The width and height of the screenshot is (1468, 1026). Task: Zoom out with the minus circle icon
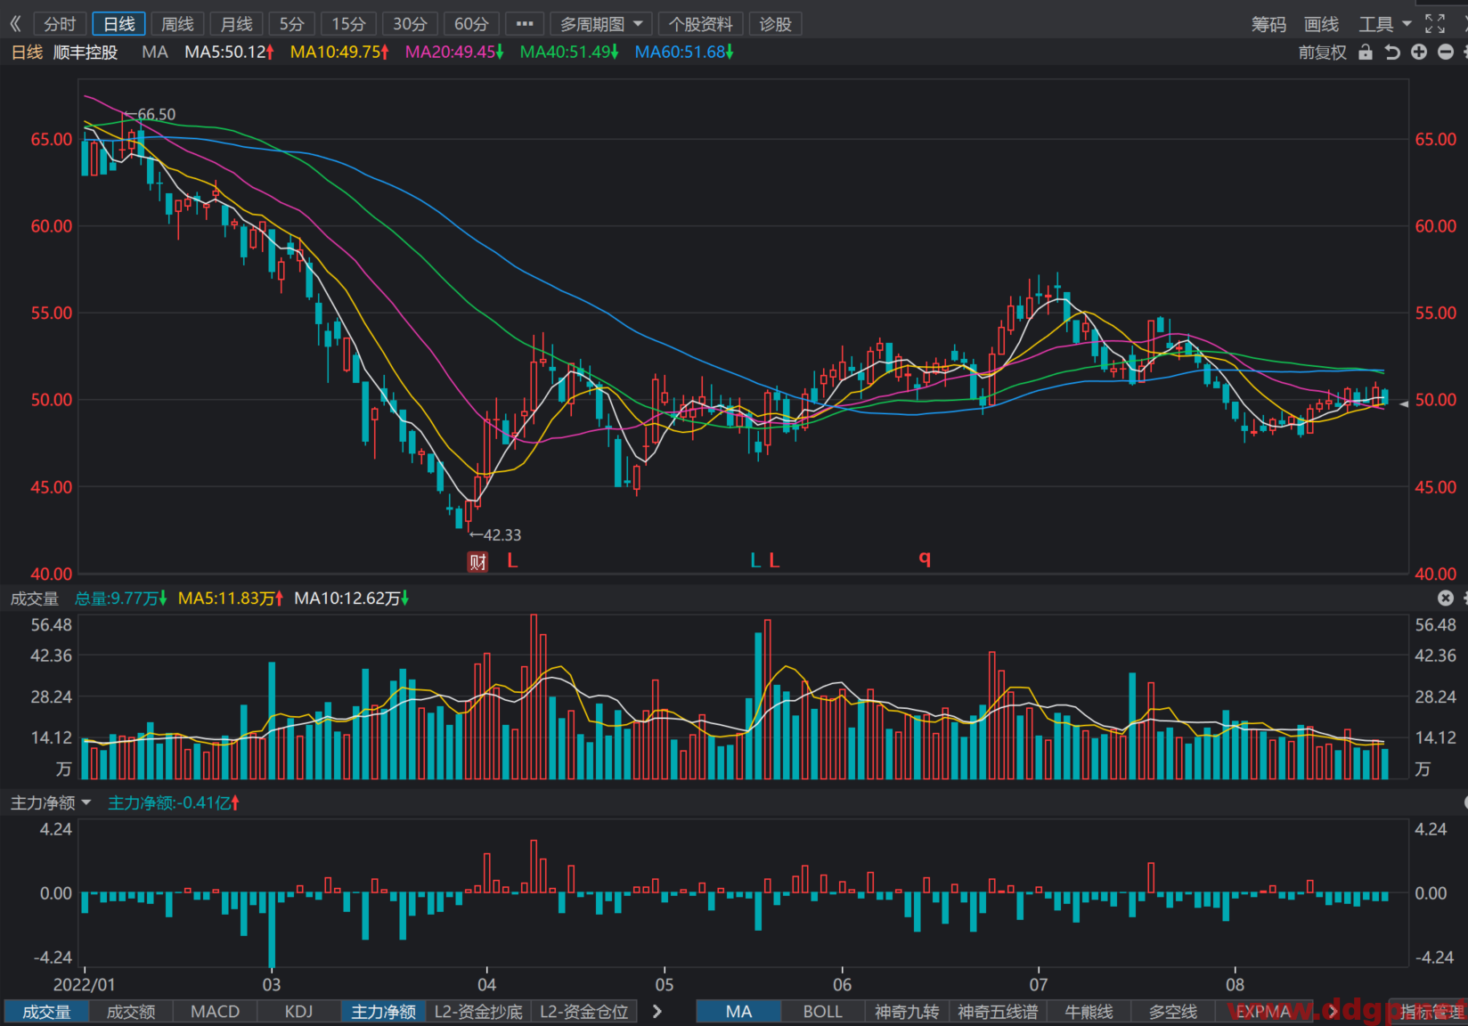pyautogui.click(x=1446, y=53)
